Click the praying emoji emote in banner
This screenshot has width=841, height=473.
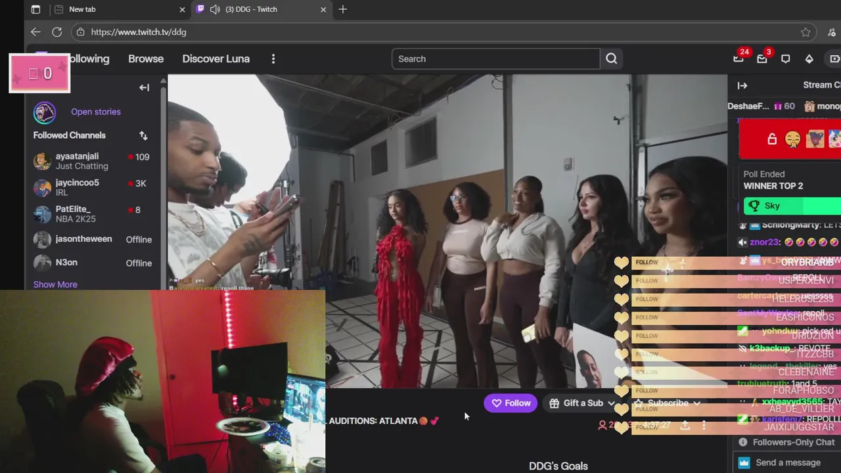(793, 139)
